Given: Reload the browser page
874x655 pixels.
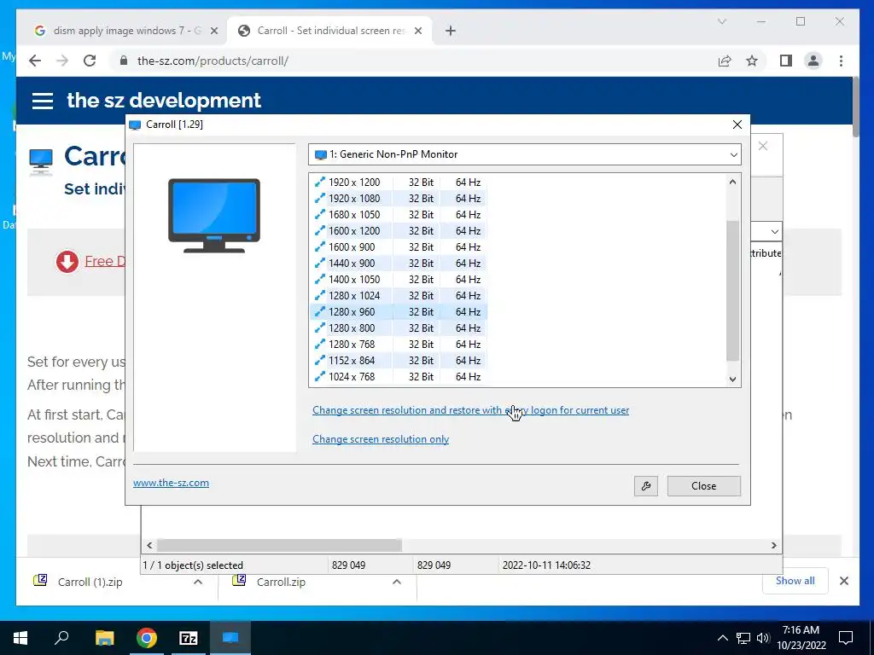Looking at the screenshot, I should (90, 61).
